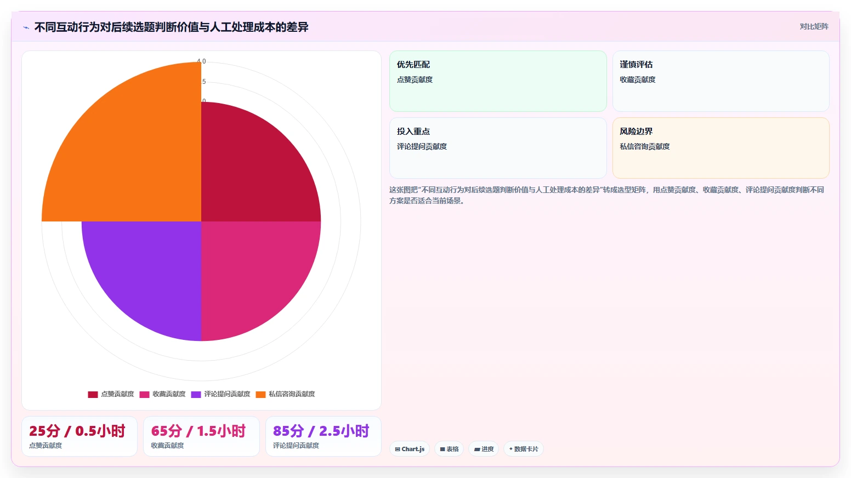
Task: Select the 85分 / 2.5小时 stat card
Action: 324,436
